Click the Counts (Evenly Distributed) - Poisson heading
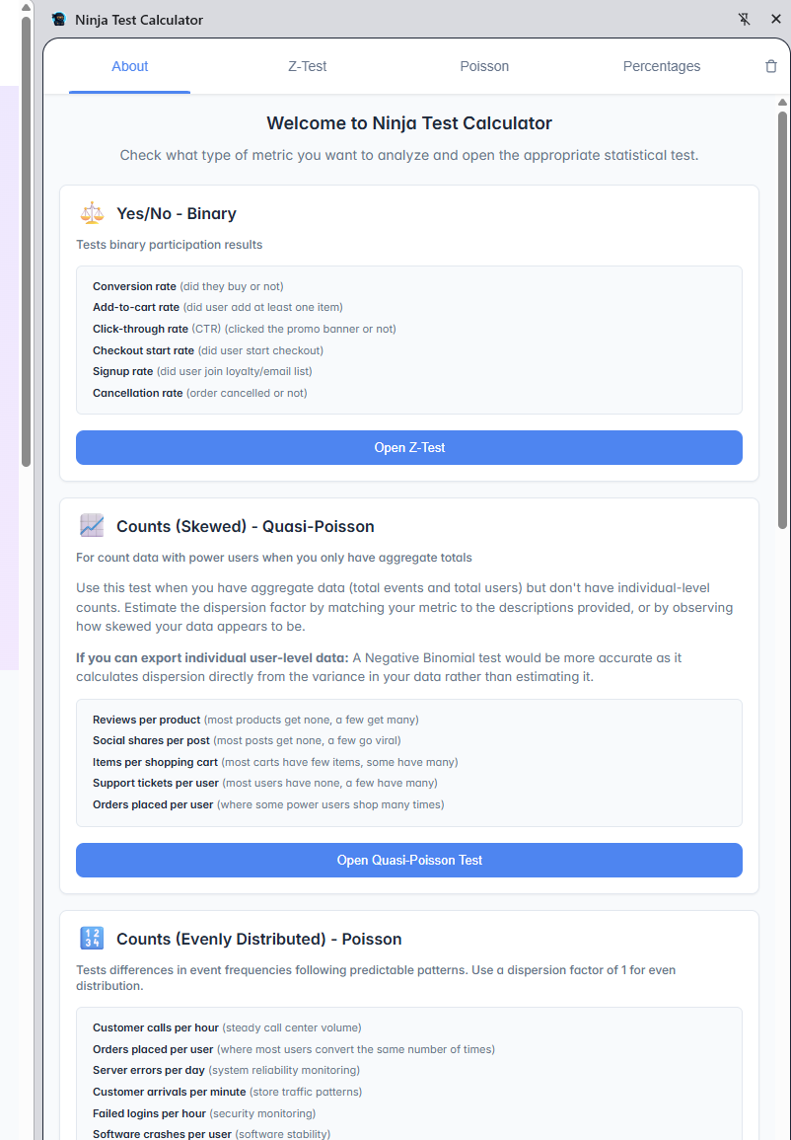Viewport: 791px width, 1140px height. pyautogui.click(x=259, y=939)
